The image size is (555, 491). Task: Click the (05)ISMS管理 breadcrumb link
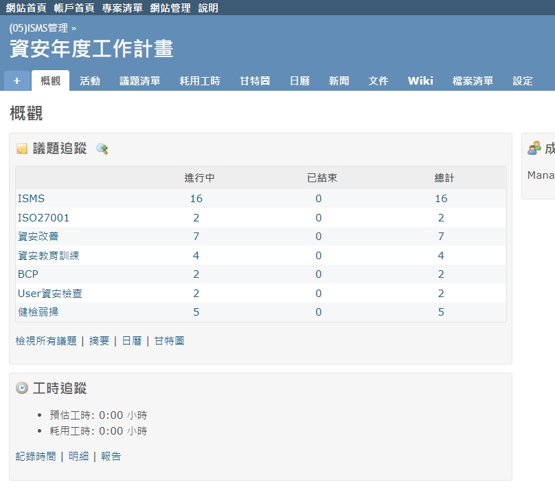point(38,28)
